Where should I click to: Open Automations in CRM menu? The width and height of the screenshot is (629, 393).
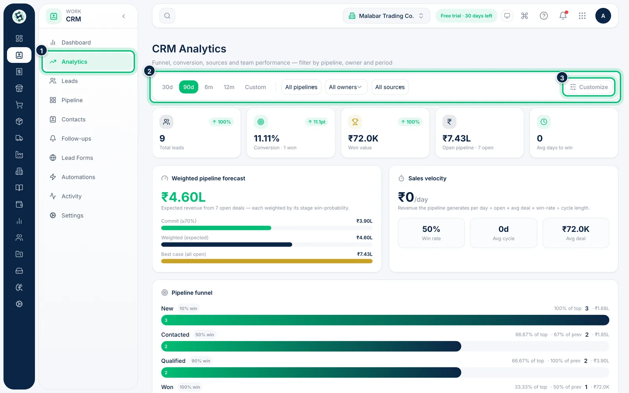[x=88, y=177]
